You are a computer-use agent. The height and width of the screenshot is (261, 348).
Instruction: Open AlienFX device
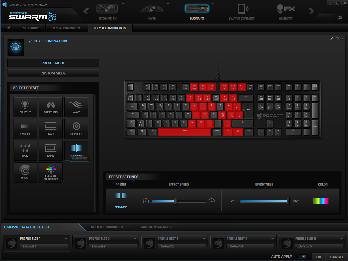286,12
